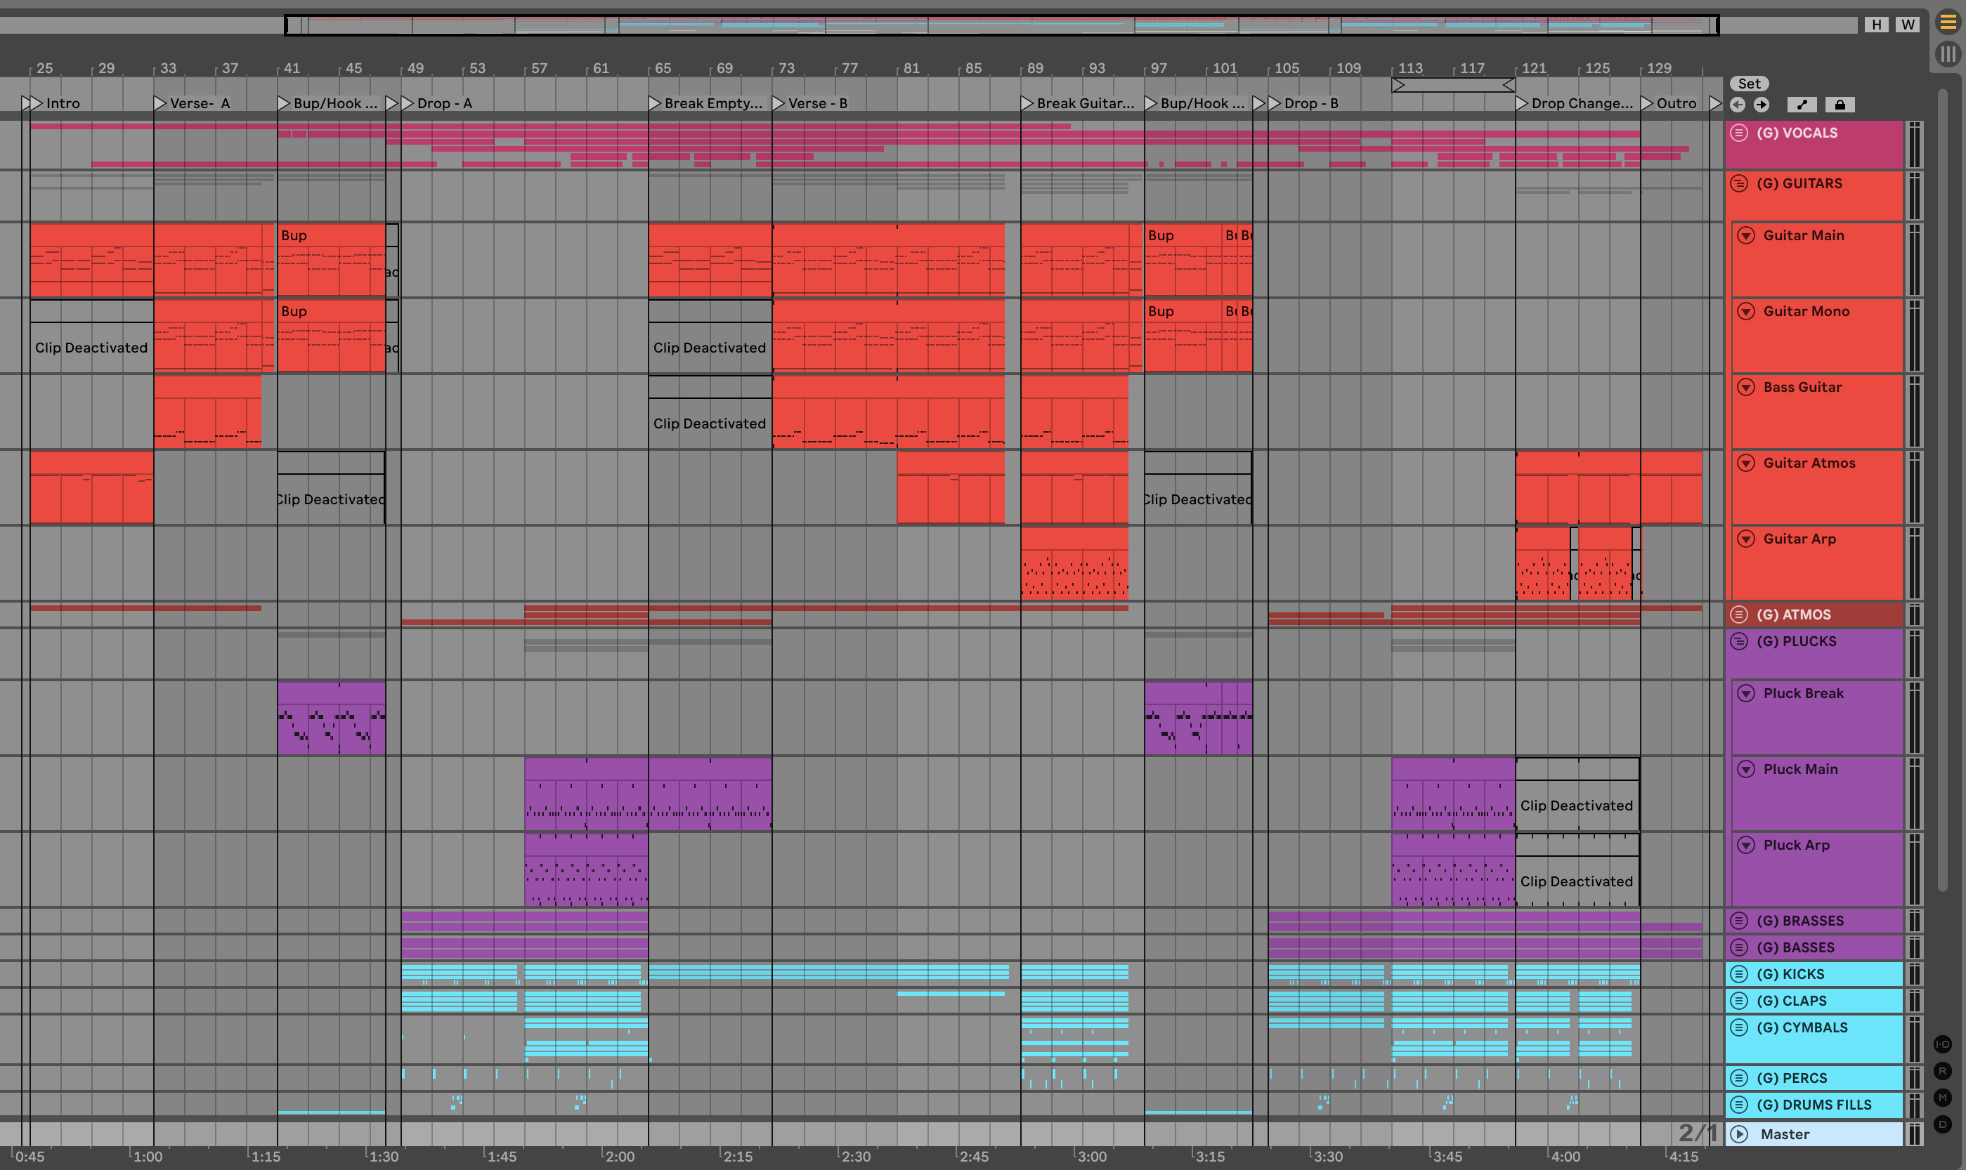Screen dimensions: 1966x1170
Task: Toggle Track Delay (D) section visibility
Action: (x=1941, y=1124)
